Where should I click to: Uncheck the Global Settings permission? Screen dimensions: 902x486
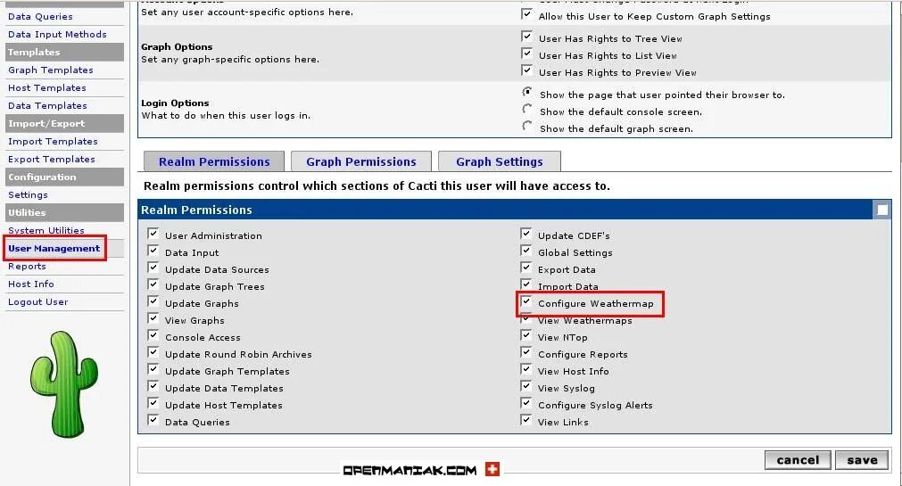(525, 251)
